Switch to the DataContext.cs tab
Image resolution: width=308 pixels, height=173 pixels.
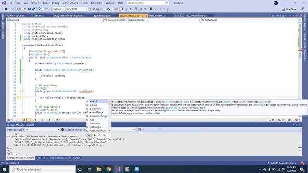pos(157,16)
